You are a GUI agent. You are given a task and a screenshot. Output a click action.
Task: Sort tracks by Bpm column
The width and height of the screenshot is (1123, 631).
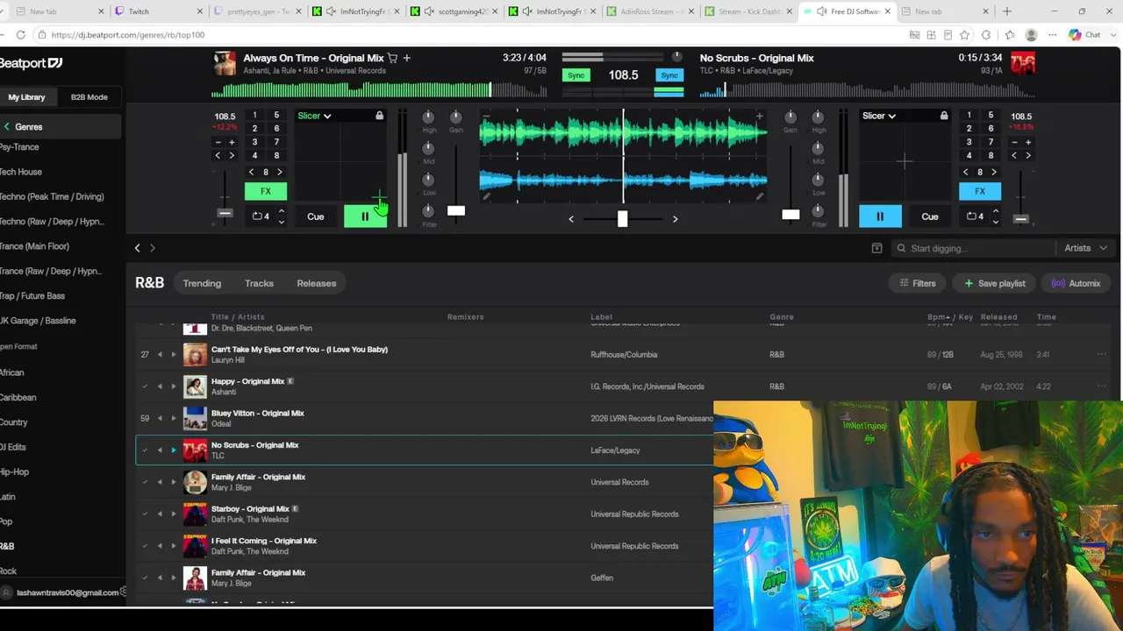click(938, 317)
